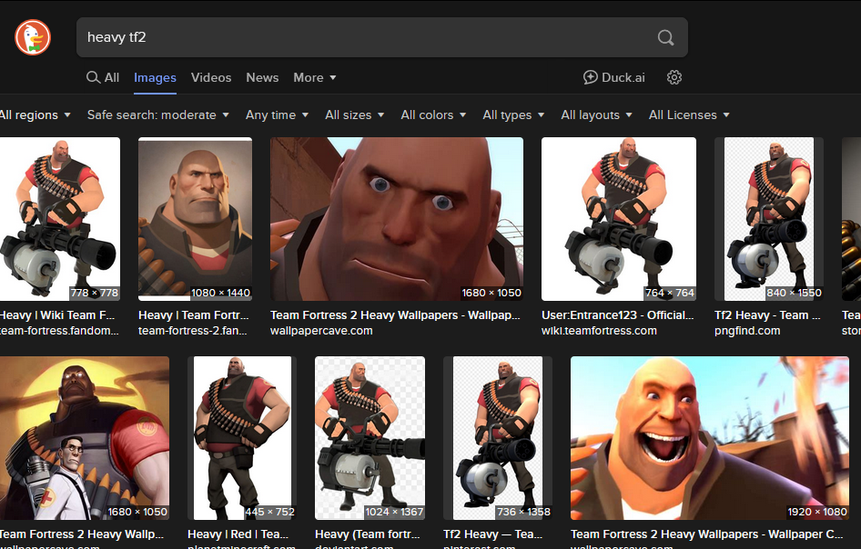Click the wiki.teamfortress.com source link
Screen dimensions: 861x549
click(599, 331)
